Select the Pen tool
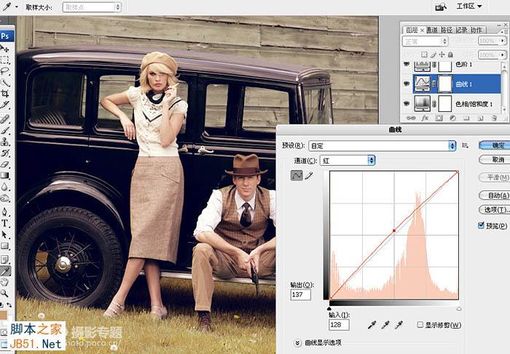The image size is (510, 354). pos(5,212)
